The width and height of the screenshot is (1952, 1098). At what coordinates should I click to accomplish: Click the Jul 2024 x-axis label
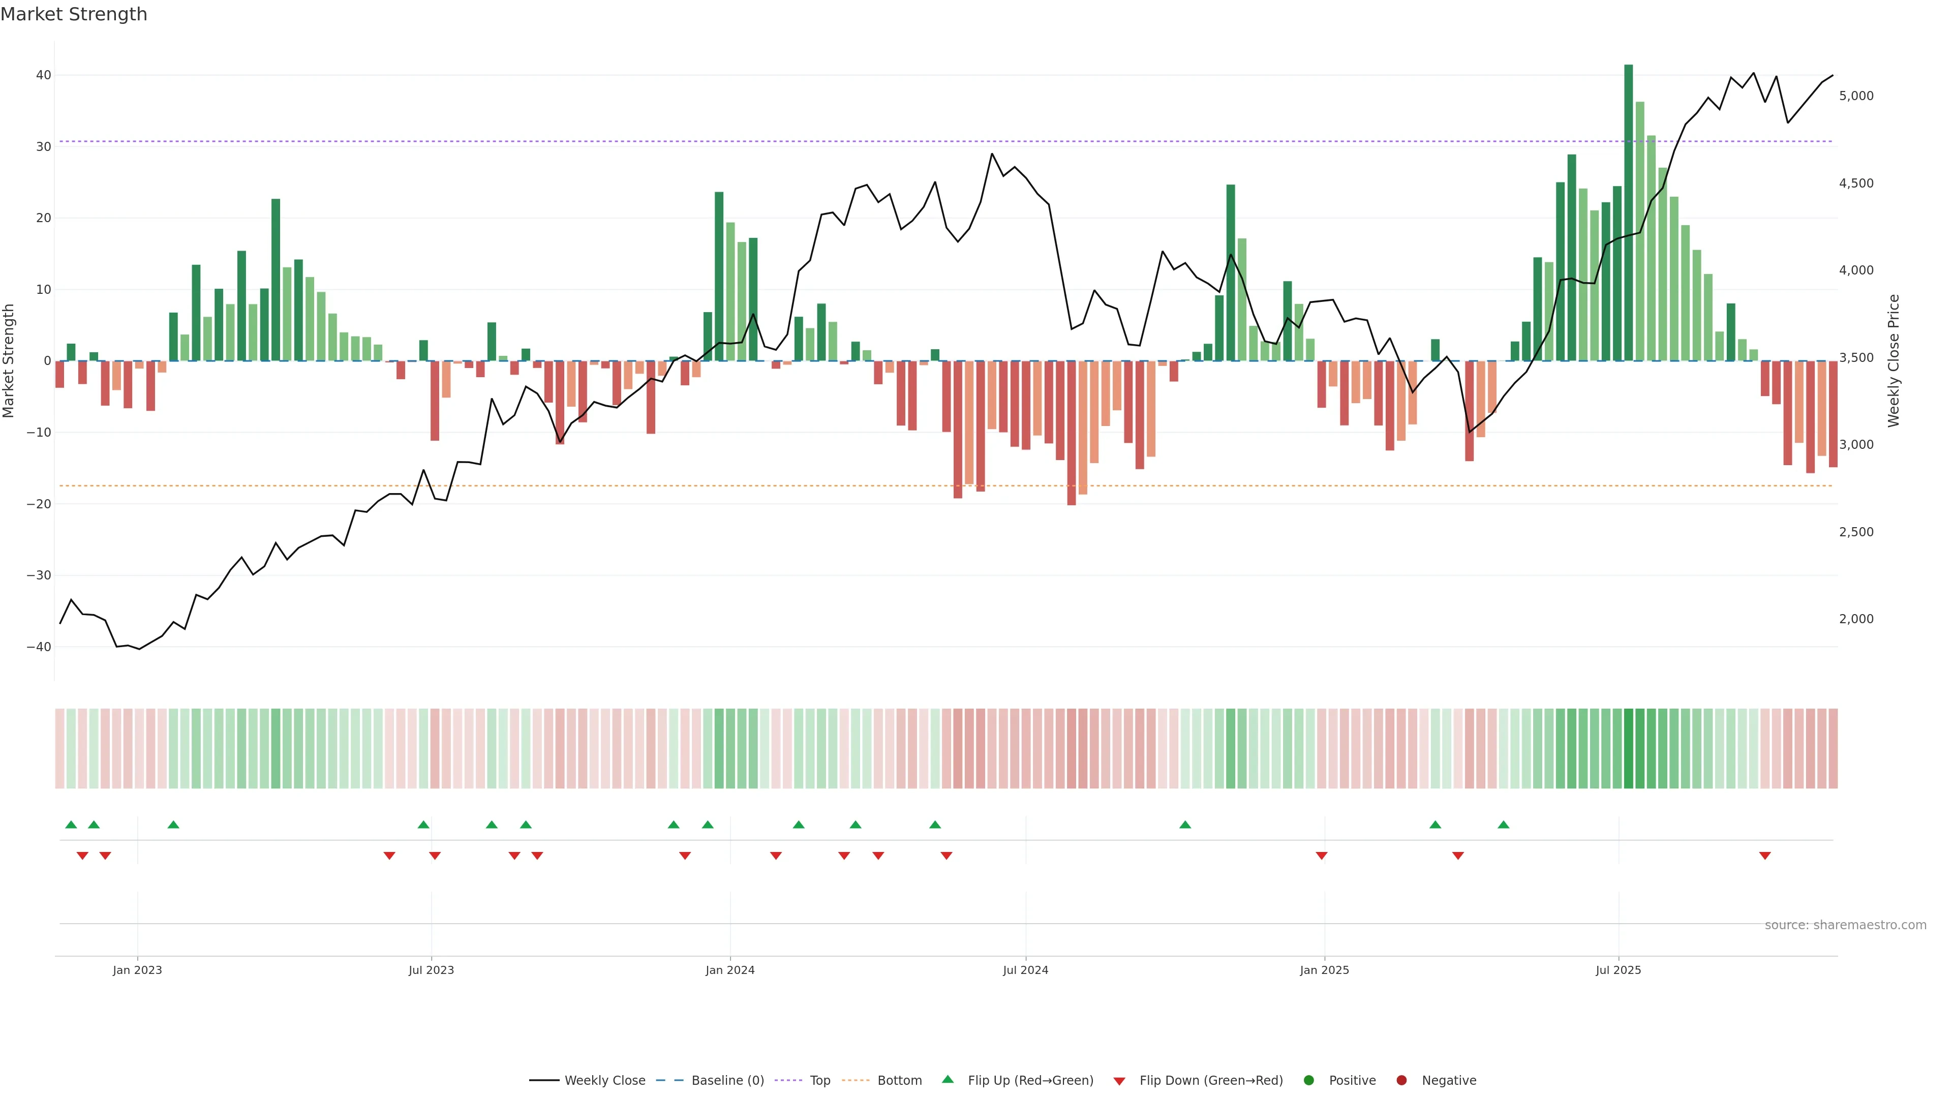click(x=1025, y=970)
